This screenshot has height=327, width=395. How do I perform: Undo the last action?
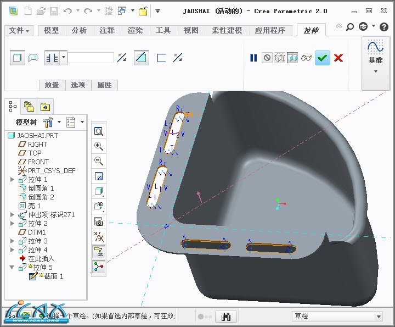pyautogui.click(x=68, y=11)
